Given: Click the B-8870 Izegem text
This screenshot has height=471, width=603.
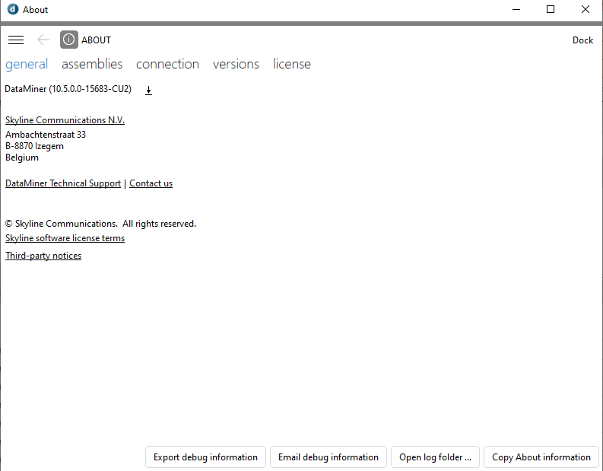Looking at the screenshot, I should click(34, 146).
